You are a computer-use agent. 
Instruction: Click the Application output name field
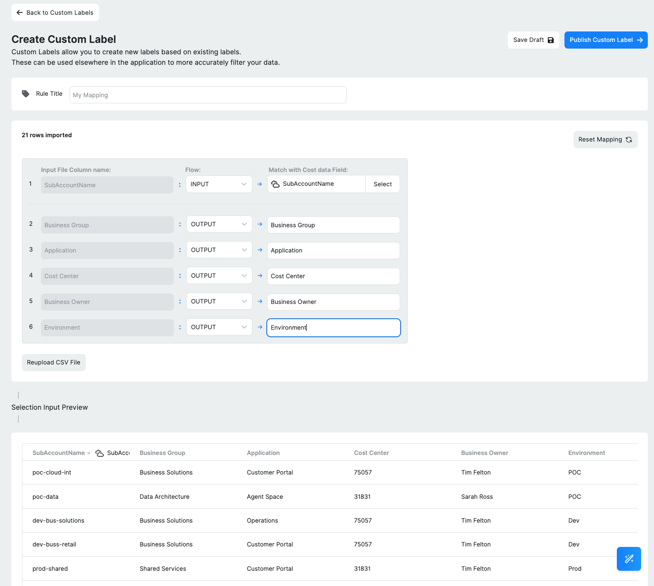(333, 251)
